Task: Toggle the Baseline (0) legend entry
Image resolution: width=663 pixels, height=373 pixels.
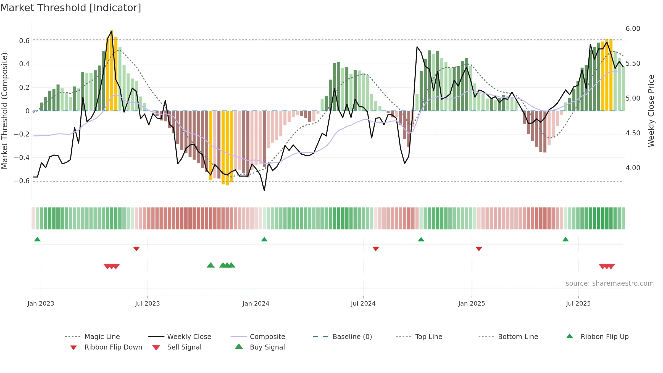Action: [x=343, y=337]
